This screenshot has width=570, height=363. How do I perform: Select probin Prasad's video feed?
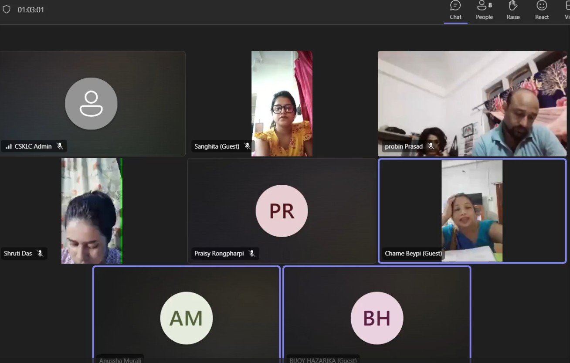point(472,104)
